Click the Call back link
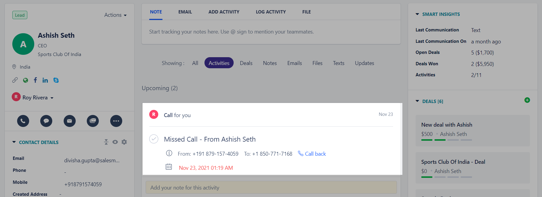This screenshot has height=197, width=542. click(x=312, y=154)
